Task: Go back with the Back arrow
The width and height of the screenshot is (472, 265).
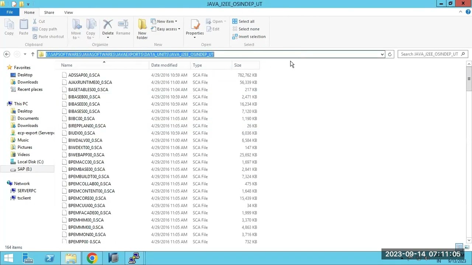Action: pyautogui.click(x=7, y=54)
